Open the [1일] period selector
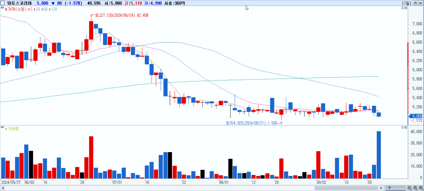 tap(407, 3)
